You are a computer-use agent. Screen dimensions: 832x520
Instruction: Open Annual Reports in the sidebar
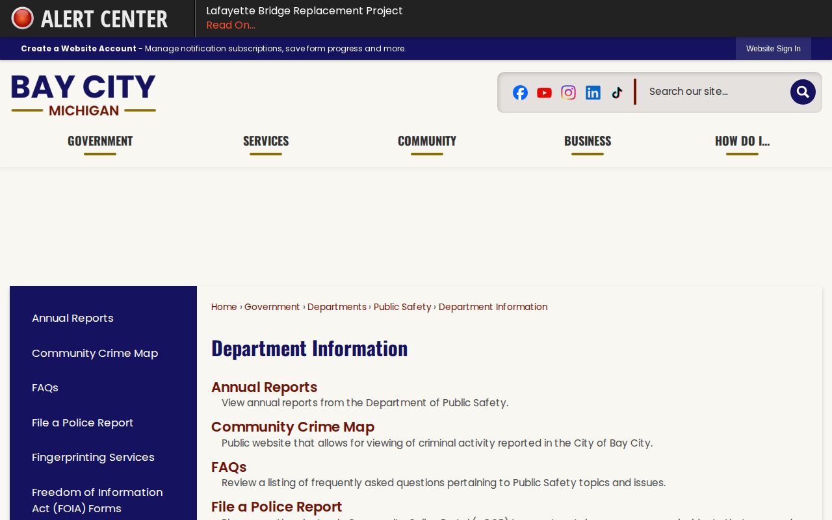point(73,318)
